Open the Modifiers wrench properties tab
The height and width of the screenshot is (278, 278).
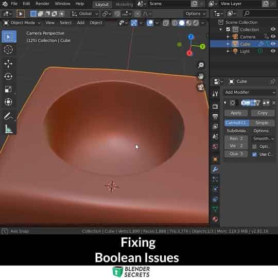(215, 169)
